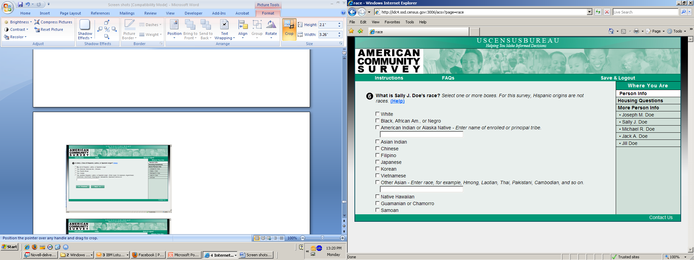Tick the Korean checkbox
694x260 pixels.
click(377, 169)
